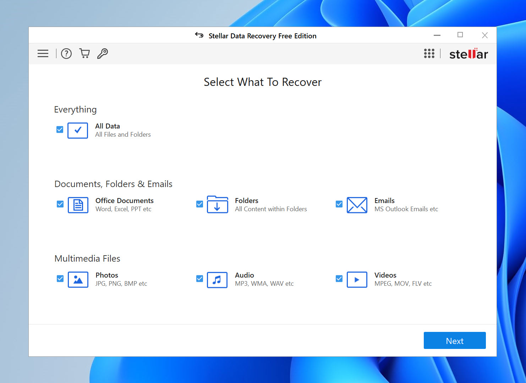Click the Next button
Viewport: 526px width, 383px height.
pos(455,340)
